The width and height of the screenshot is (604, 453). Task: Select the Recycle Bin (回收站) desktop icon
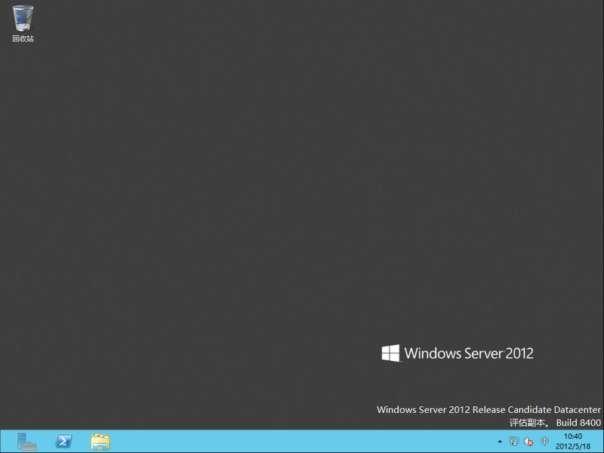point(23,23)
